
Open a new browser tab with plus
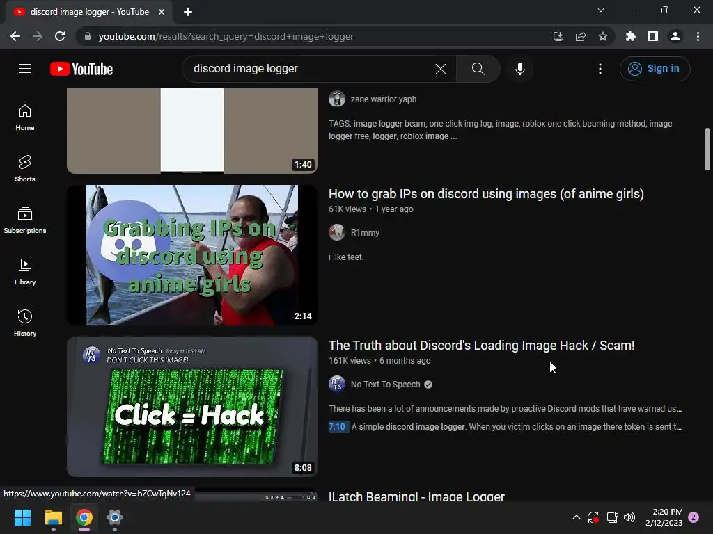[x=188, y=12]
